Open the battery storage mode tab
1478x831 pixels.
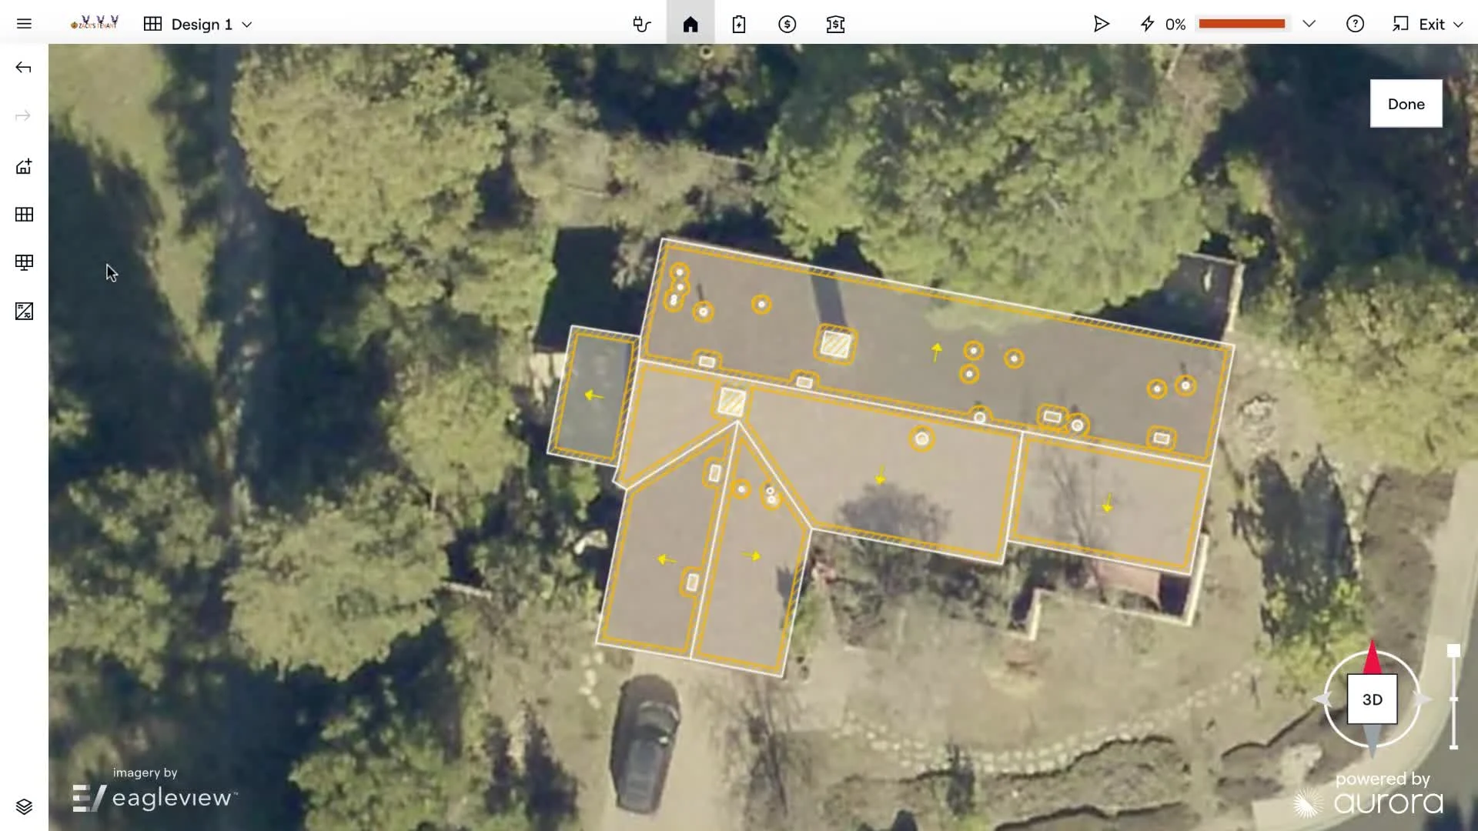click(739, 24)
